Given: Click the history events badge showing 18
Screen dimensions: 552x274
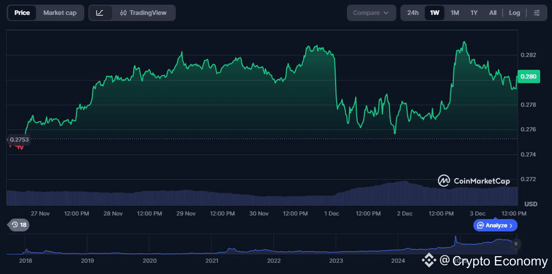Looking at the screenshot, I should [19, 224].
